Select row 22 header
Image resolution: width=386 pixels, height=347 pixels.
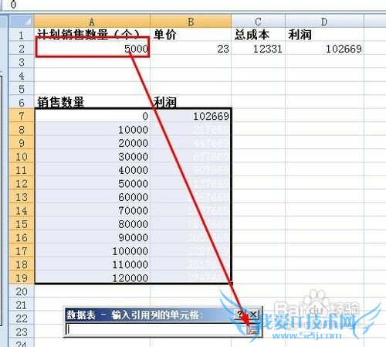(22, 318)
